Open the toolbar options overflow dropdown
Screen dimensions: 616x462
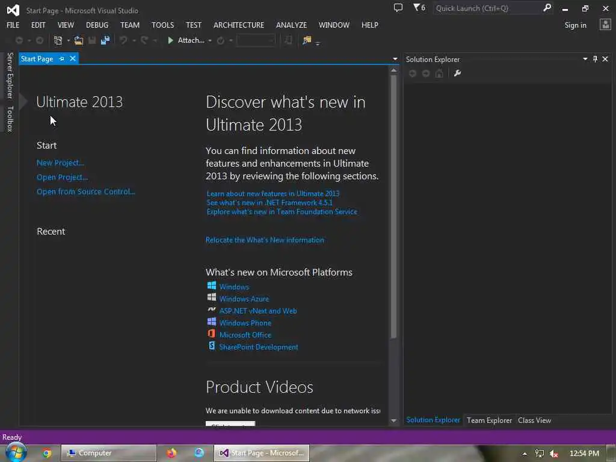coord(318,43)
